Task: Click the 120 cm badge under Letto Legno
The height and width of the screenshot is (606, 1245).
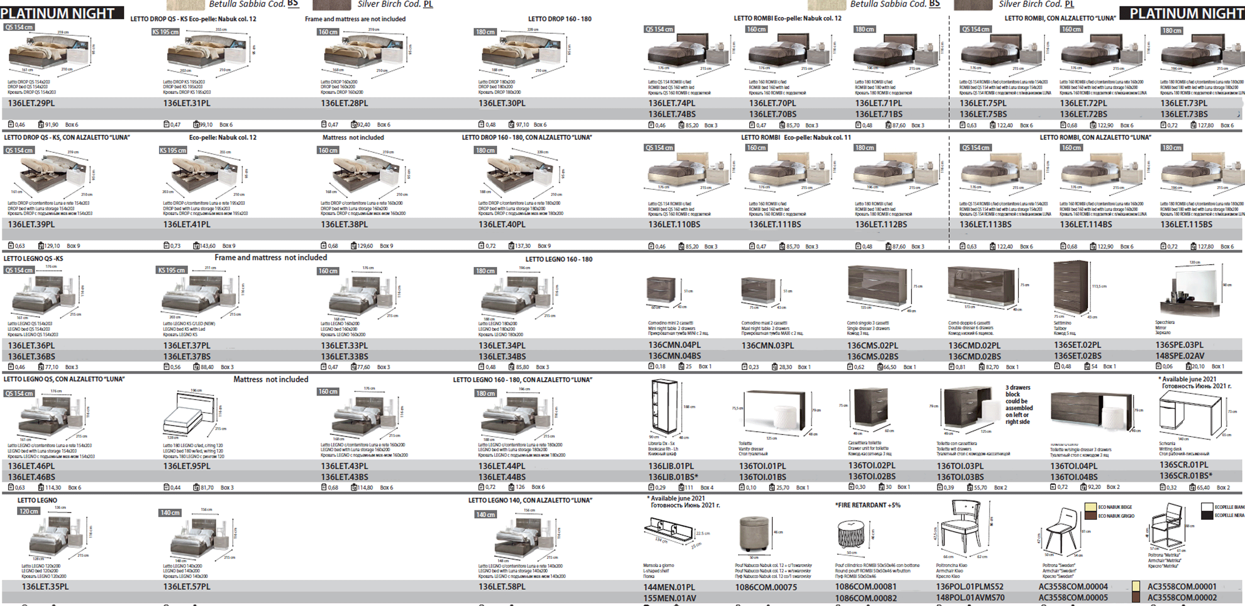Action: [29, 511]
